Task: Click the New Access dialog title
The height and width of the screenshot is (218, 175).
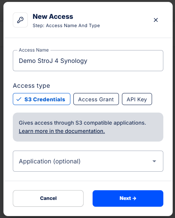Action: click(53, 17)
